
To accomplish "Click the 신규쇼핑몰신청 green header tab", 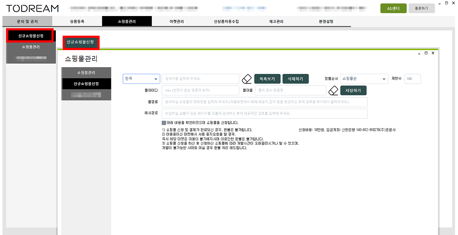I will [x=80, y=42].
